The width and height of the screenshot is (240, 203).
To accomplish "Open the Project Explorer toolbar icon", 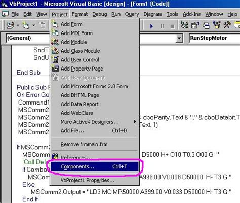I will point(184,25).
